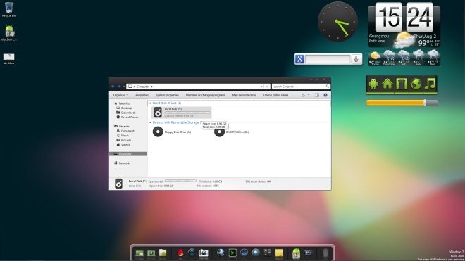
Task: Collapse Devices with Removable Storage group
Action: (150, 122)
